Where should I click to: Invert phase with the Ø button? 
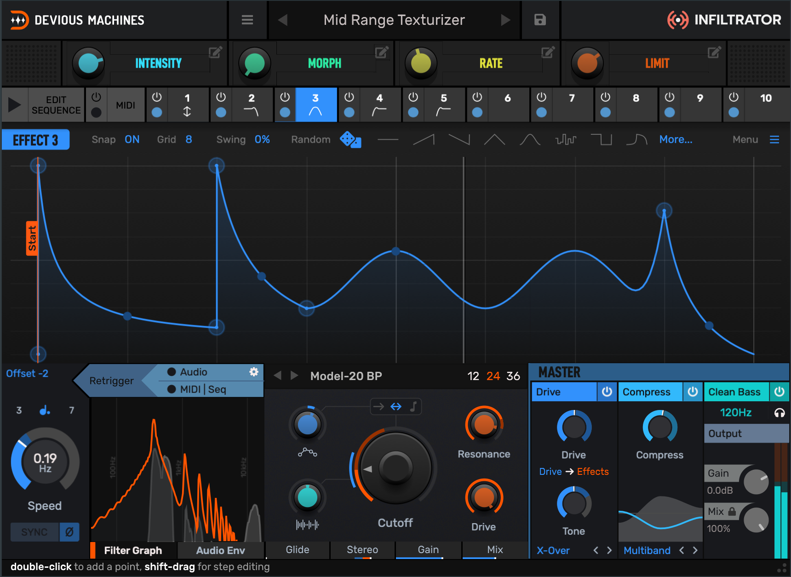click(69, 532)
